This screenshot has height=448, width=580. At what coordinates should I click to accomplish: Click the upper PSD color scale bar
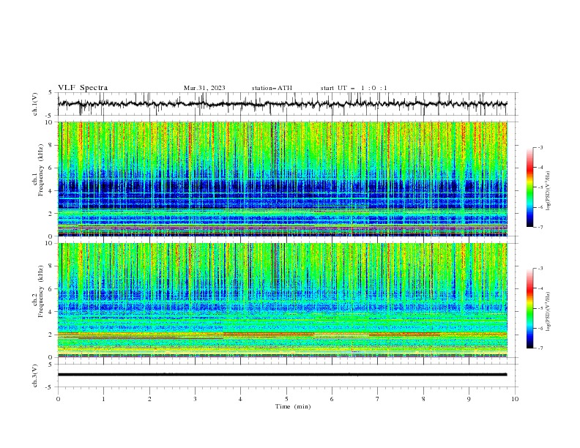tap(529, 187)
